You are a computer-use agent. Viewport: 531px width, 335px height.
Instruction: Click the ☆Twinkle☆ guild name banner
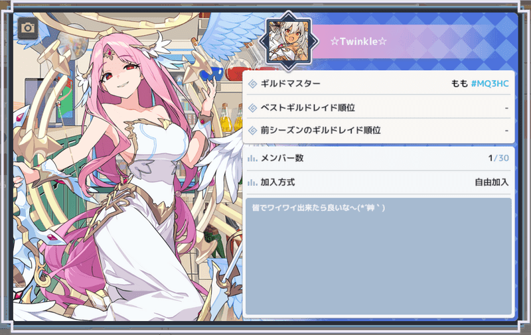pyautogui.click(x=358, y=42)
